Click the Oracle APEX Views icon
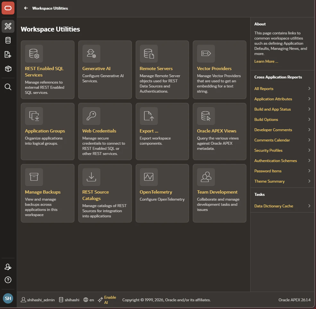This screenshot has height=309, width=316. [206, 116]
